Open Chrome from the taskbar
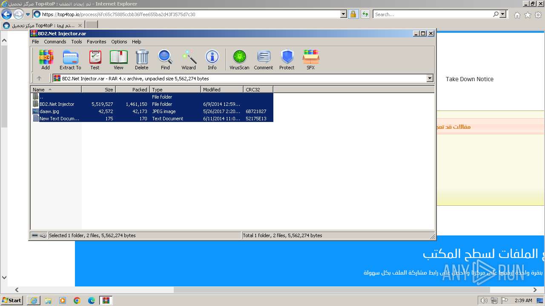This screenshot has height=306, width=545. click(77, 300)
